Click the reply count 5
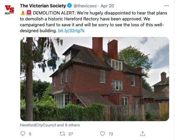Viewport: 177px width, 140px height. [30, 134]
